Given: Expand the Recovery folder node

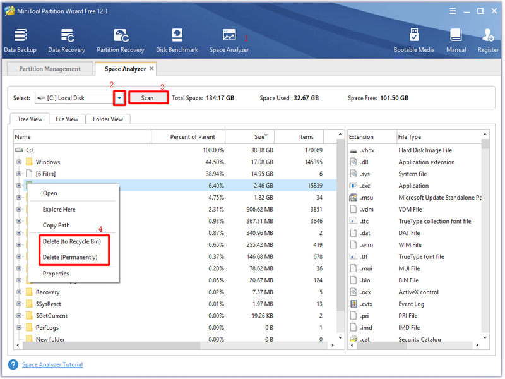Looking at the screenshot, I should 19,292.
